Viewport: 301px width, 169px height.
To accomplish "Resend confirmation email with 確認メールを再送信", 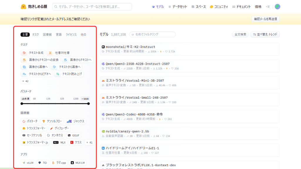I will (x=265, y=19).
